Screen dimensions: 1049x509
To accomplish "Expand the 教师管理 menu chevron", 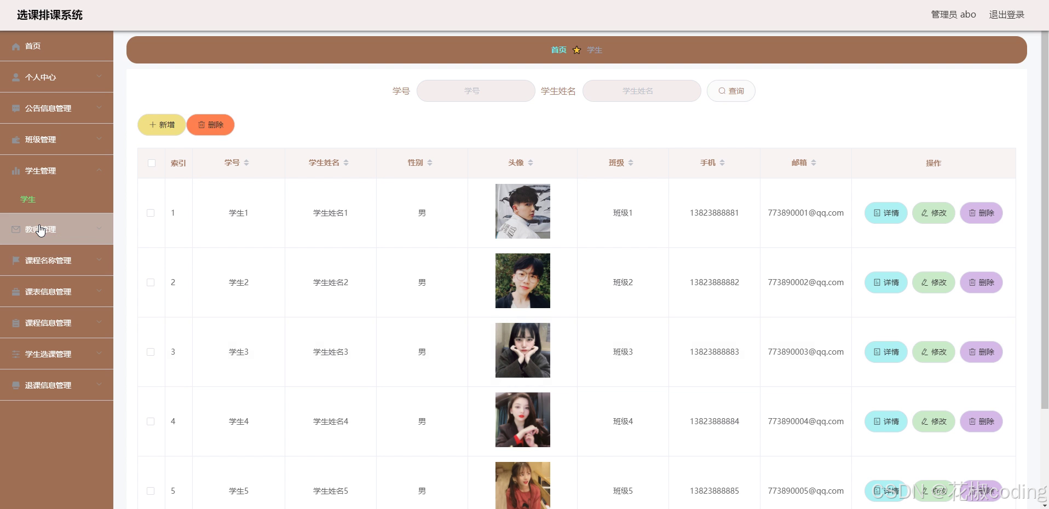I will [99, 228].
